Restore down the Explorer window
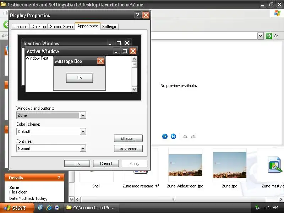 point(271,5)
